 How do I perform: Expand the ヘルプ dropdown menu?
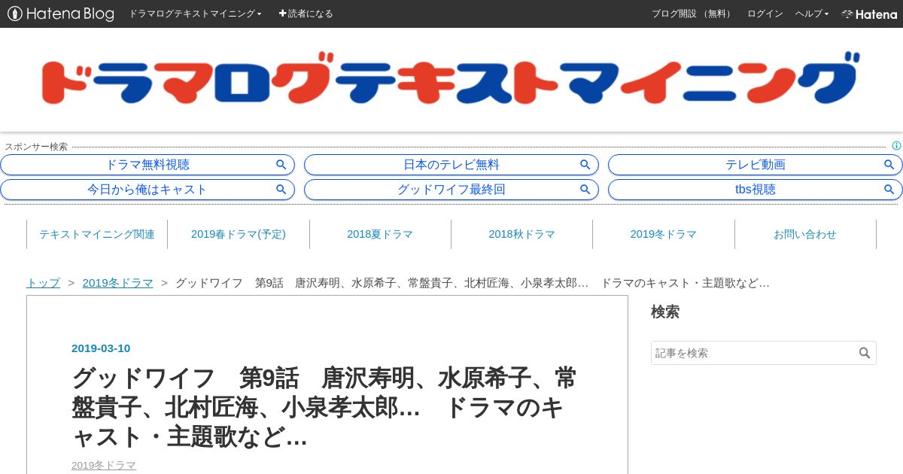(812, 14)
